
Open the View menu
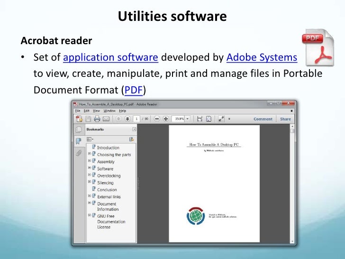96,111
